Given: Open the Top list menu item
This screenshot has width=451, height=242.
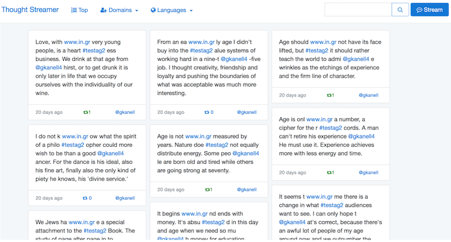Looking at the screenshot, I should tap(80, 10).
